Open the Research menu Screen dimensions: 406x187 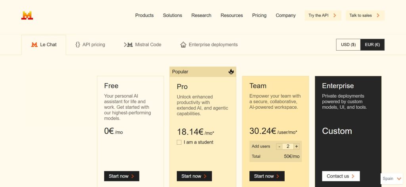point(201,15)
